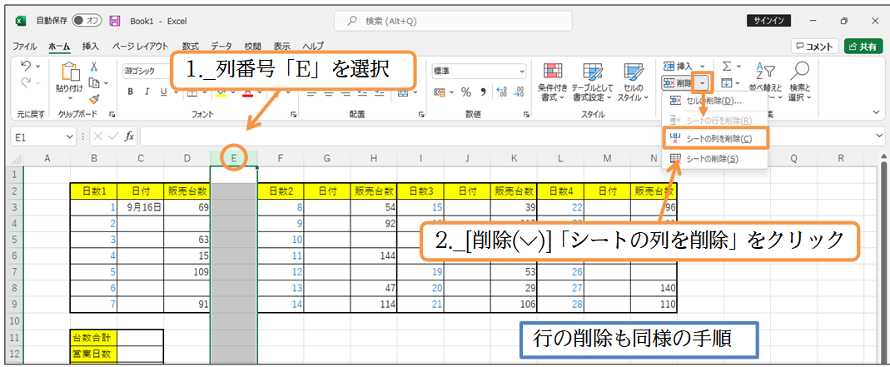Screen dimensions: 890x367
Task: Switch to Page Layout (ページ レイアウト) tab
Action: (x=140, y=46)
